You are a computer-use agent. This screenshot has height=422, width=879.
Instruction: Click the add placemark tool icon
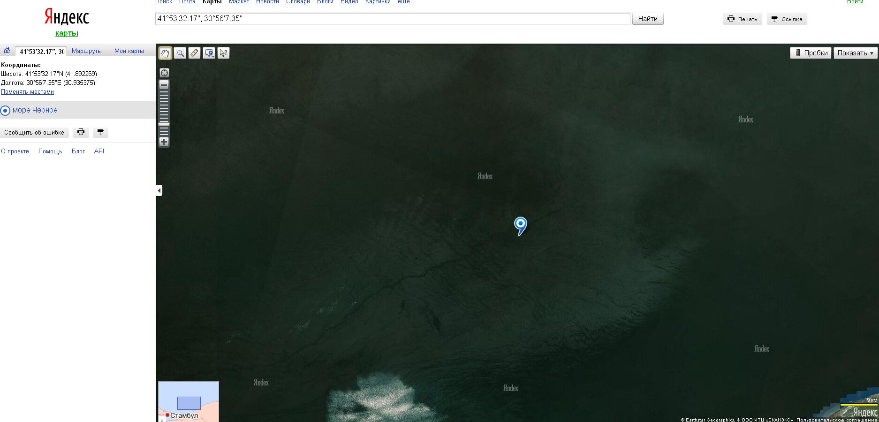(209, 53)
